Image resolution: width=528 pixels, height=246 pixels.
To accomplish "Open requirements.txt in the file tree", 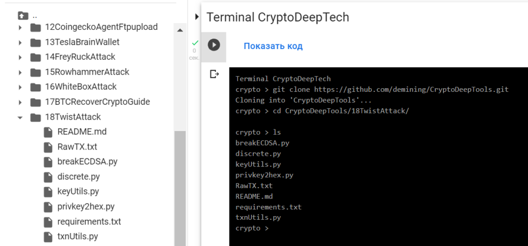I will point(89,222).
